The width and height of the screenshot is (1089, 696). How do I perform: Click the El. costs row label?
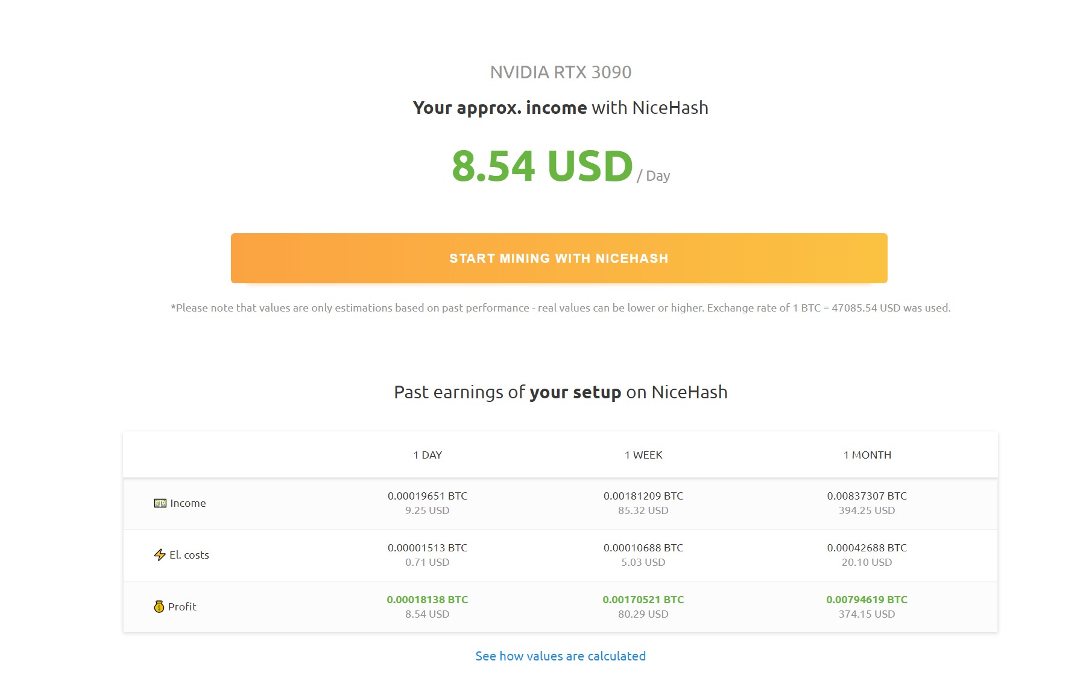click(189, 555)
